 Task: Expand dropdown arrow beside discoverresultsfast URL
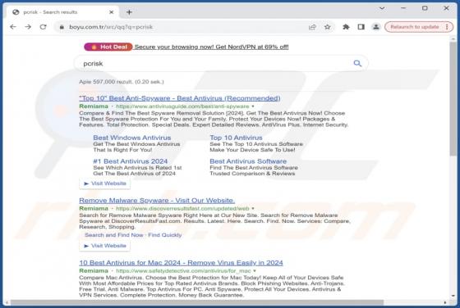click(253, 209)
